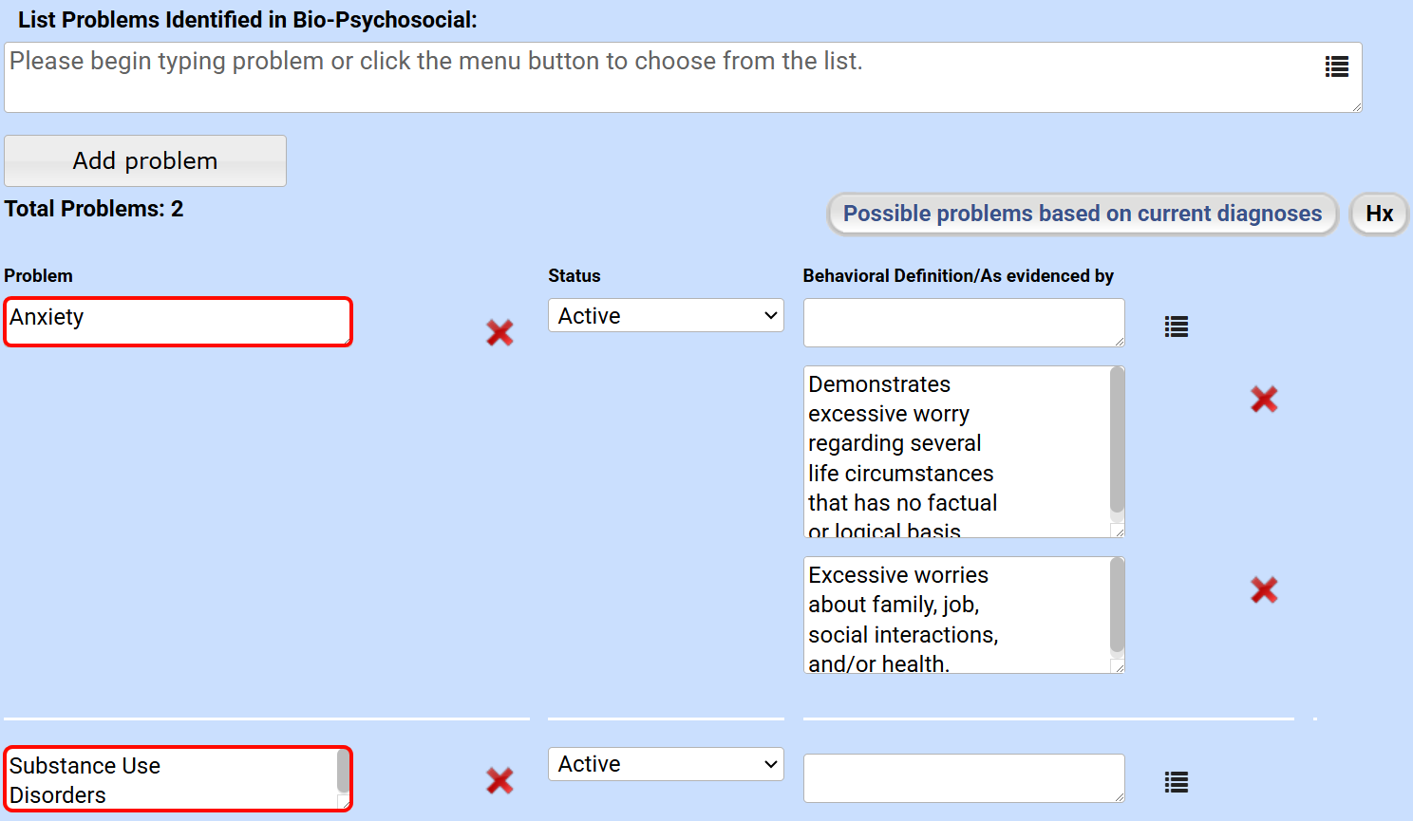Click the 'Demonstrates excessive worry' text box scrollbar

(x=1117, y=441)
